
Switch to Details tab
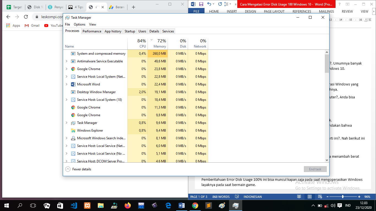(x=154, y=31)
